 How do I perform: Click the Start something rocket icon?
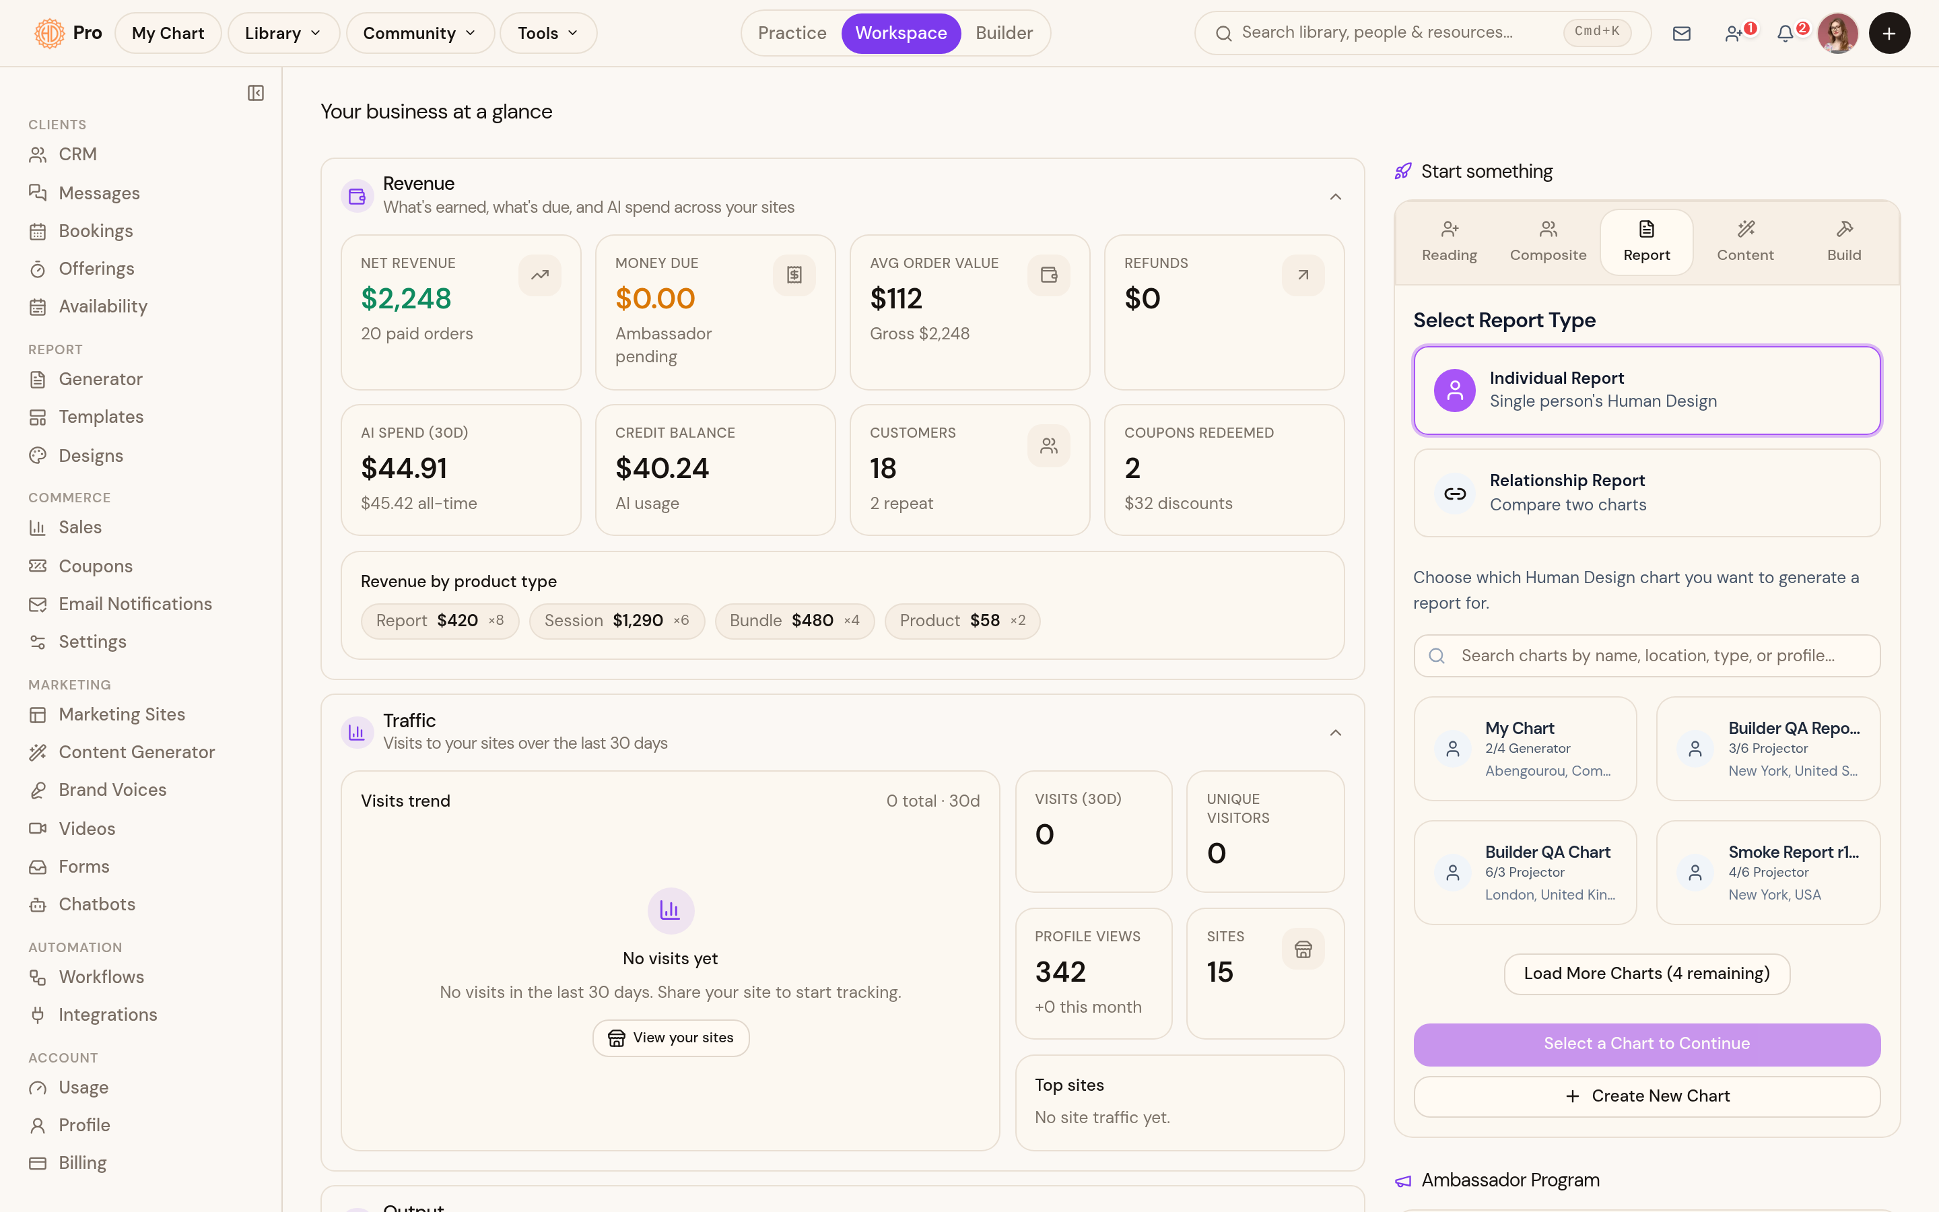tap(1403, 172)
